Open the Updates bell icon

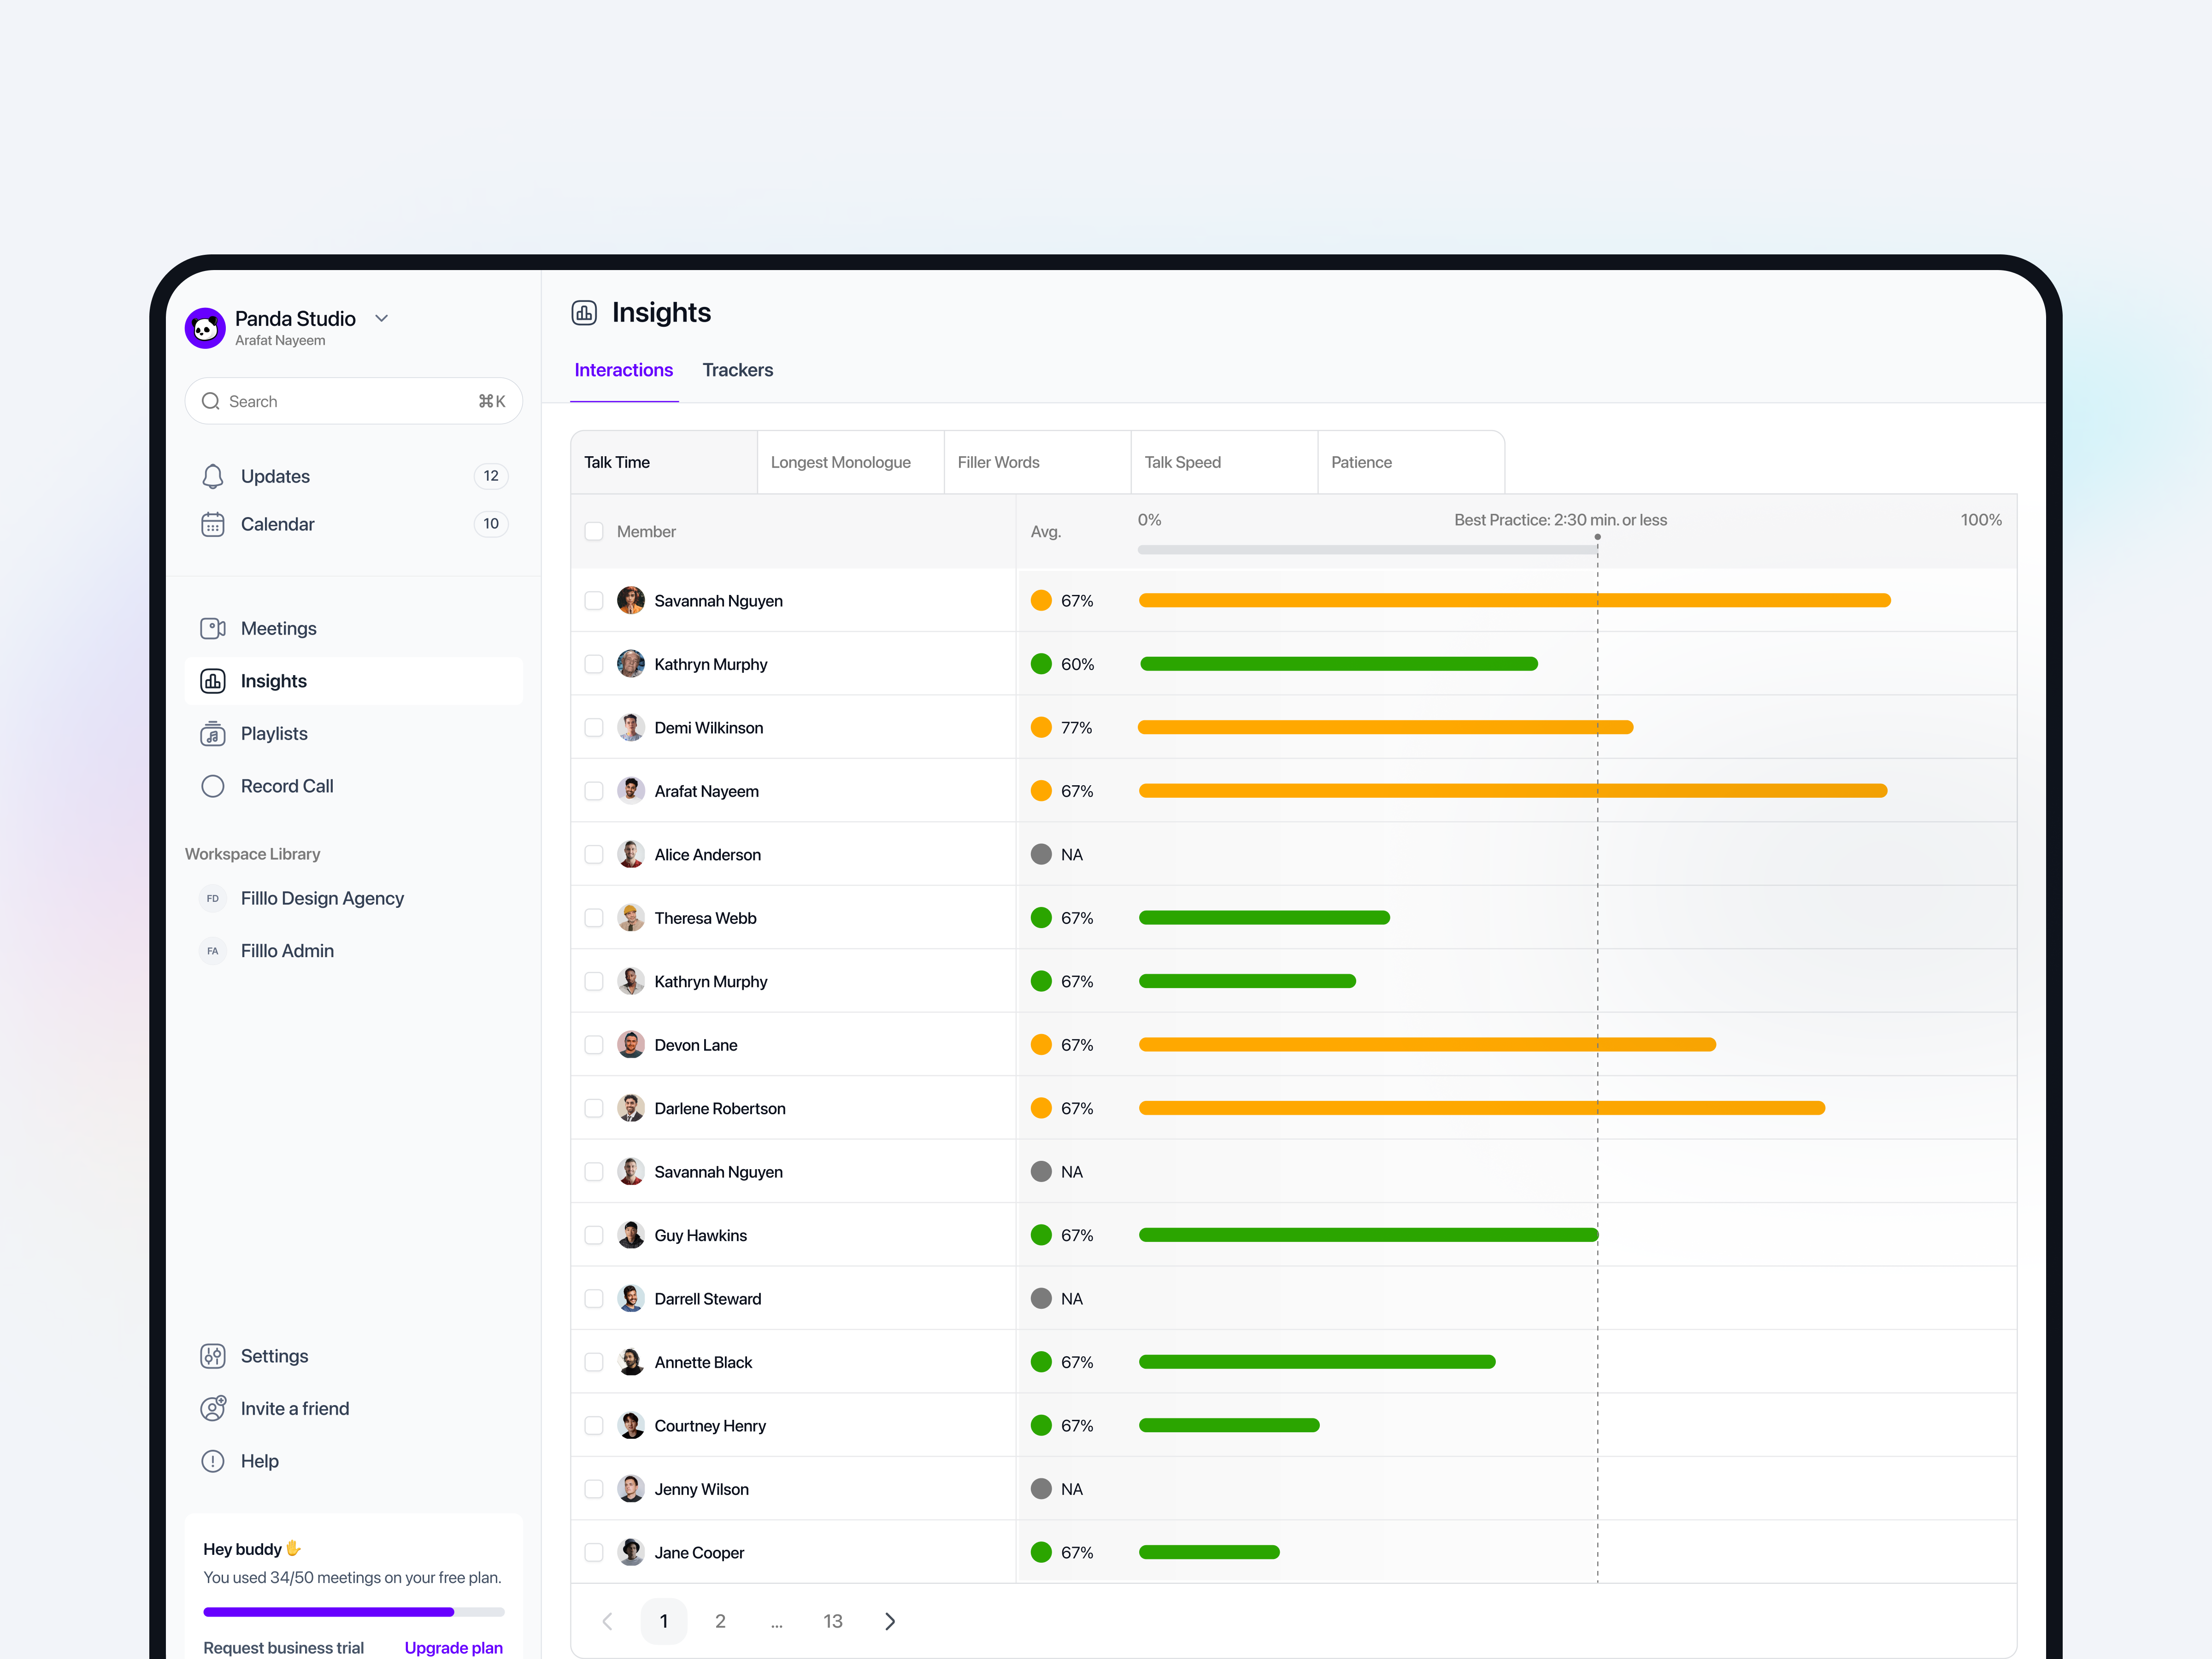coord(213,476)
